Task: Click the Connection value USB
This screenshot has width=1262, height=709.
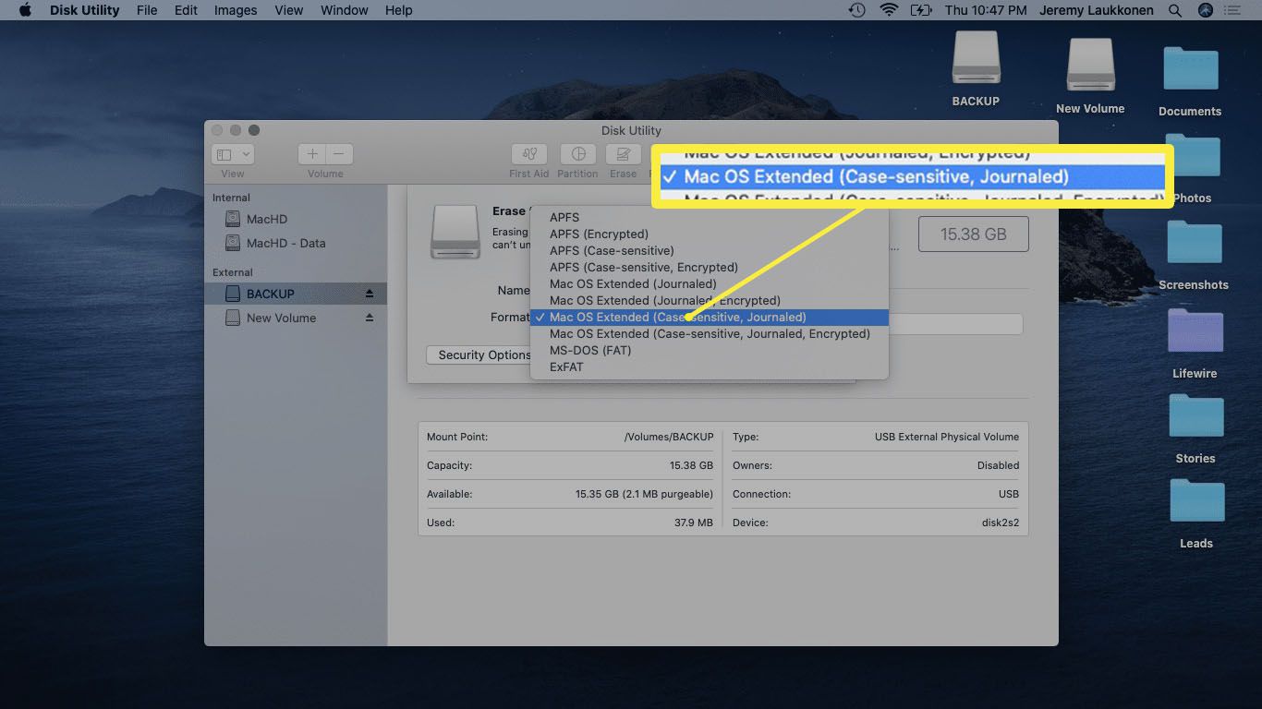Action: (1009, 494)
